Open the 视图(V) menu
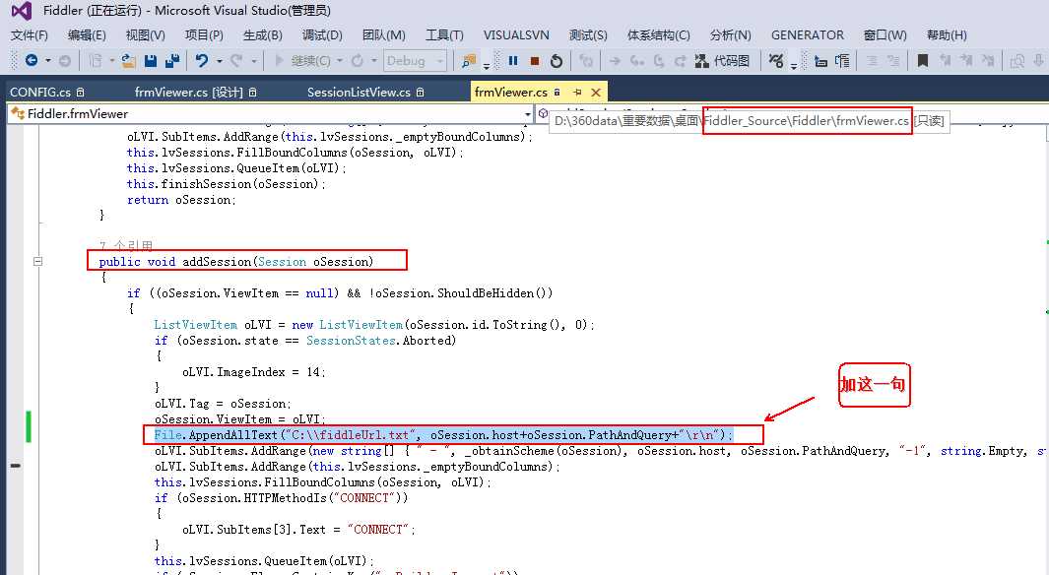Image resolution: width=1049 pixels, height=575 pixels. pyautogui.click(x=145, y=35)
